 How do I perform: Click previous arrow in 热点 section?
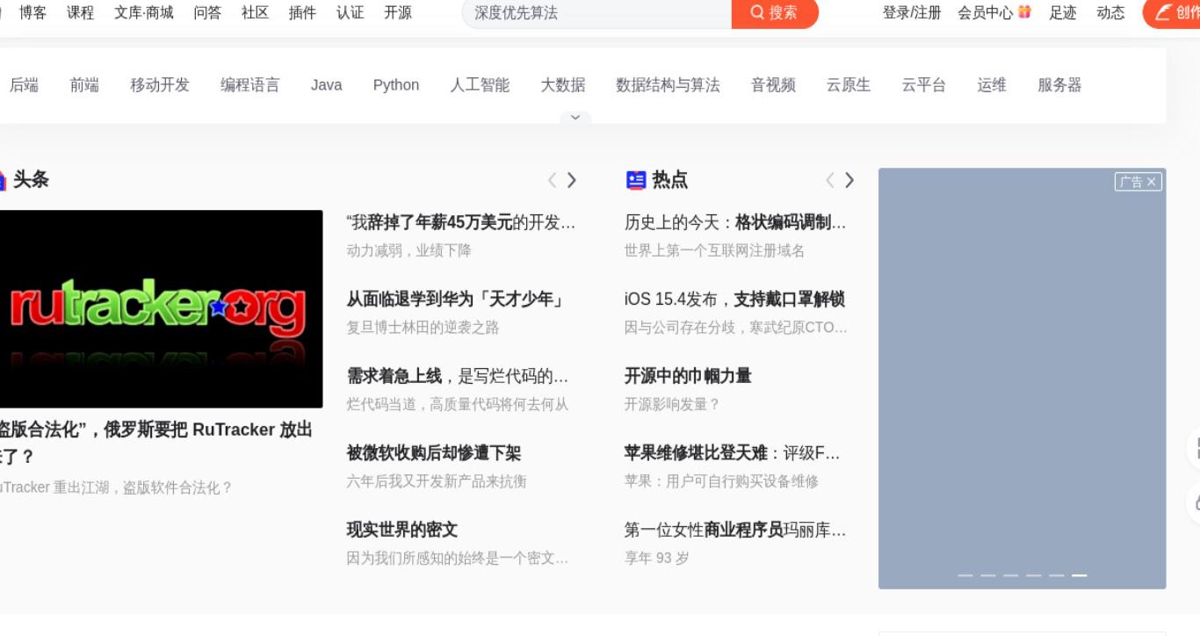[x=830, y=180]
